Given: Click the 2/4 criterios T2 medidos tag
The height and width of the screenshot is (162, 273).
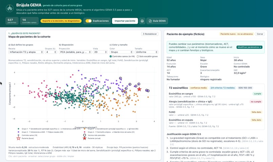Looking at the screenshot, I should [x=223, y=88].
